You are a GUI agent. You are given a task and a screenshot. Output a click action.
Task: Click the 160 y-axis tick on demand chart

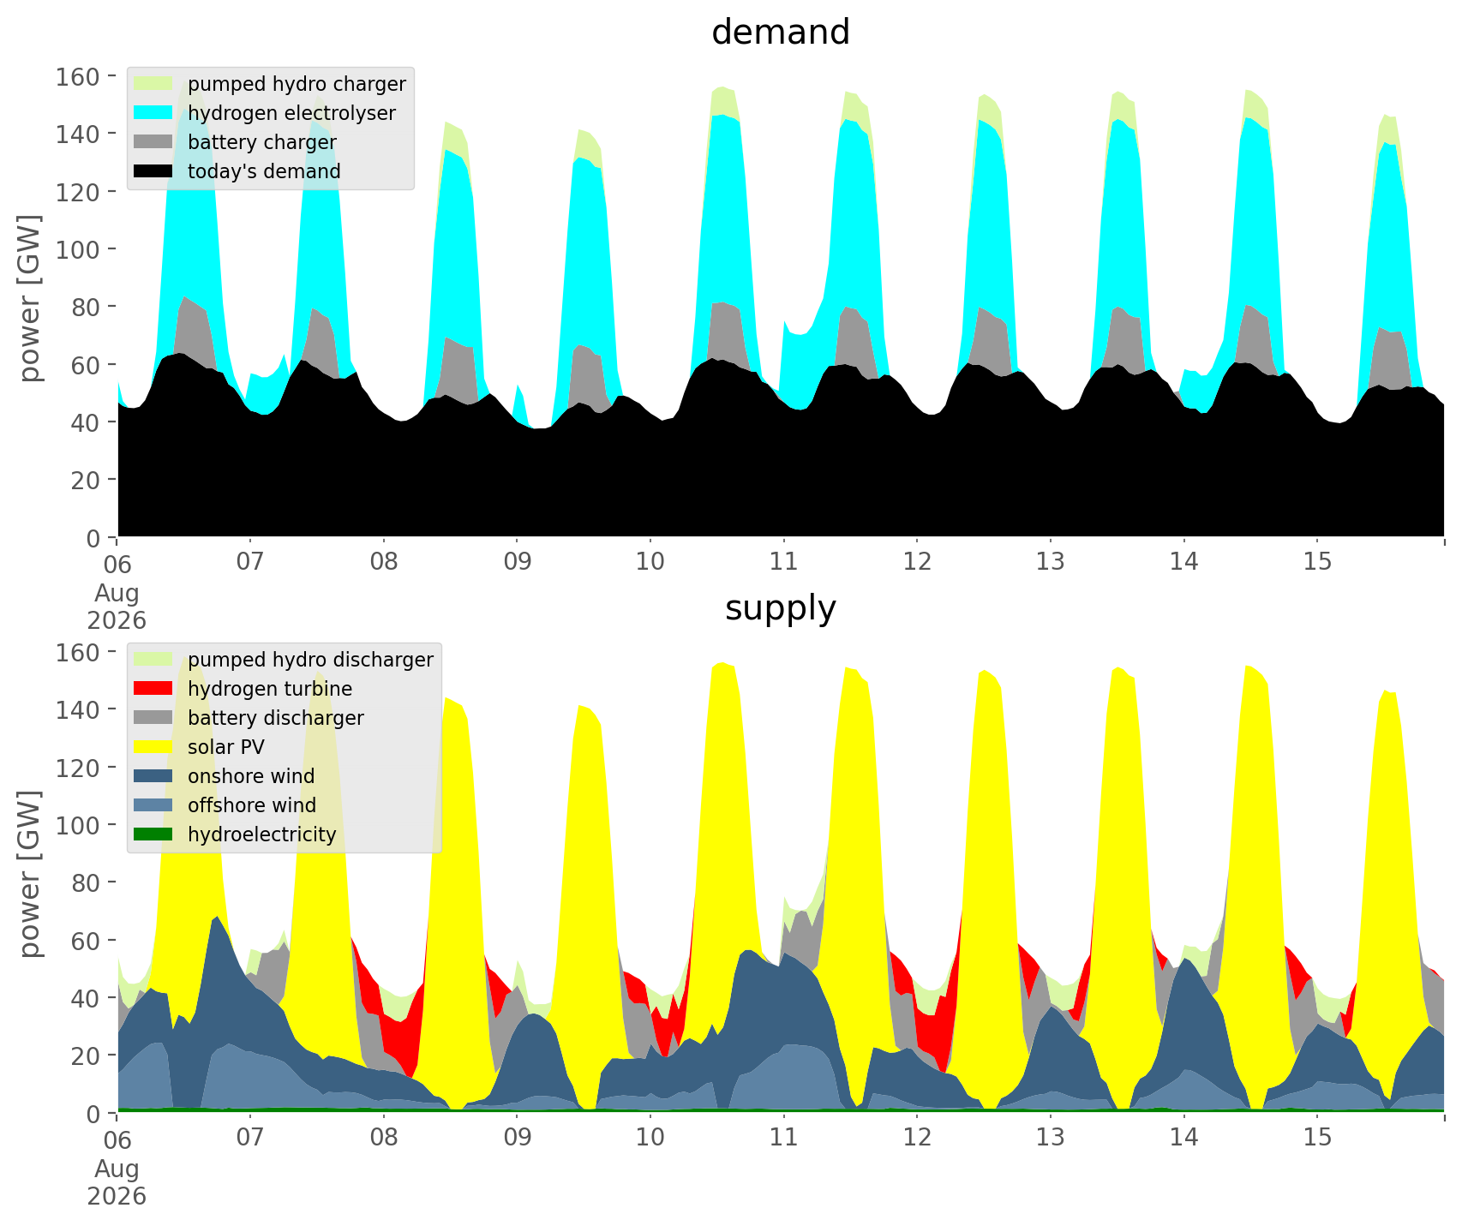point(79,76)
